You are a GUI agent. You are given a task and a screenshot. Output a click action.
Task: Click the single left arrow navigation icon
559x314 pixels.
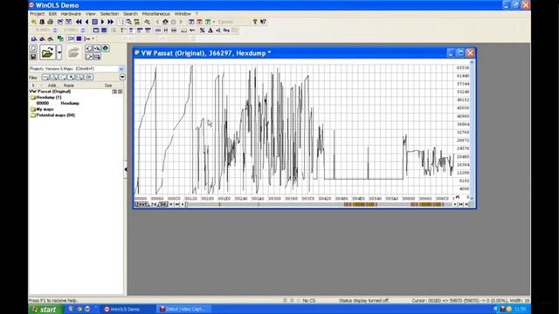click(x=86, y=22)
